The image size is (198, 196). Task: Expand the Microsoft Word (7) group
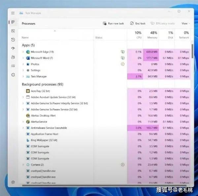pyautogui.click(x=23, y=58)
